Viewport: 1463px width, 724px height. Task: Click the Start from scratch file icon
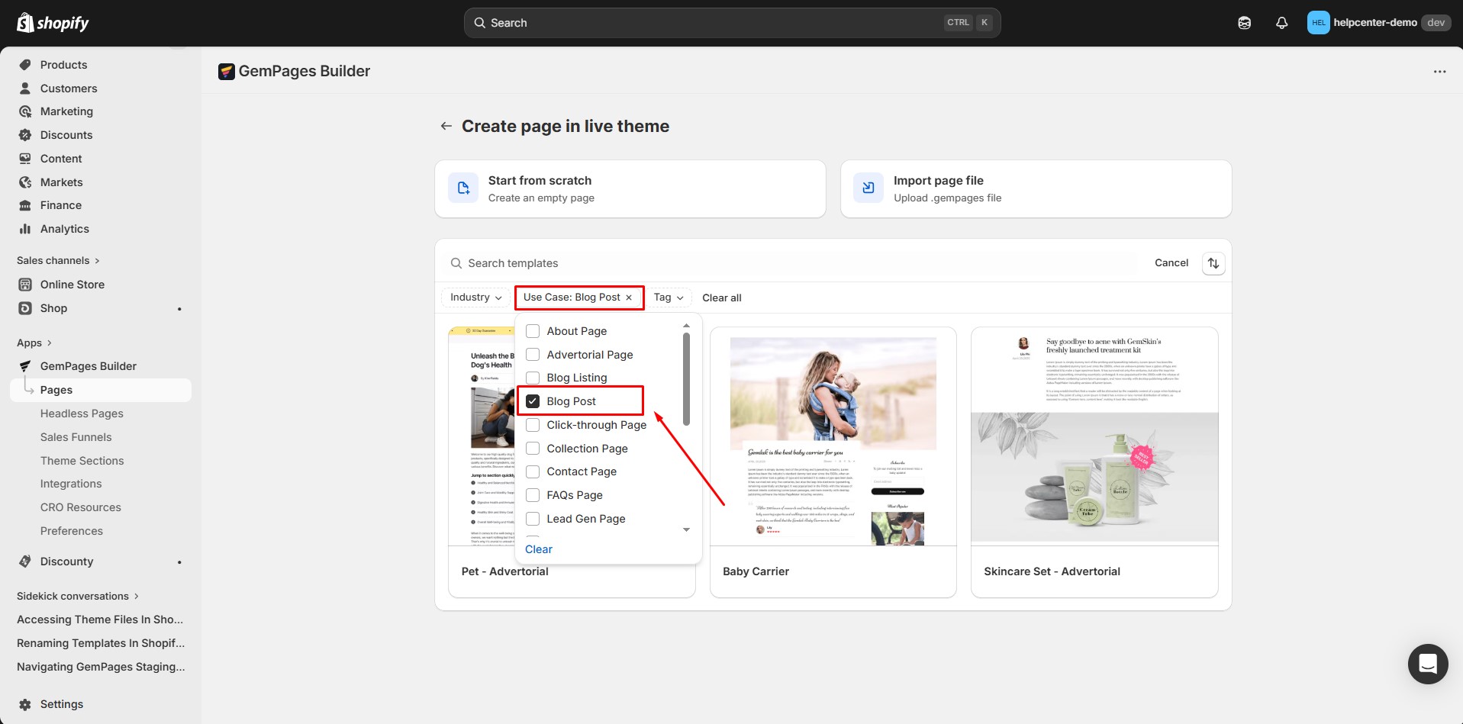click(463, 188)
